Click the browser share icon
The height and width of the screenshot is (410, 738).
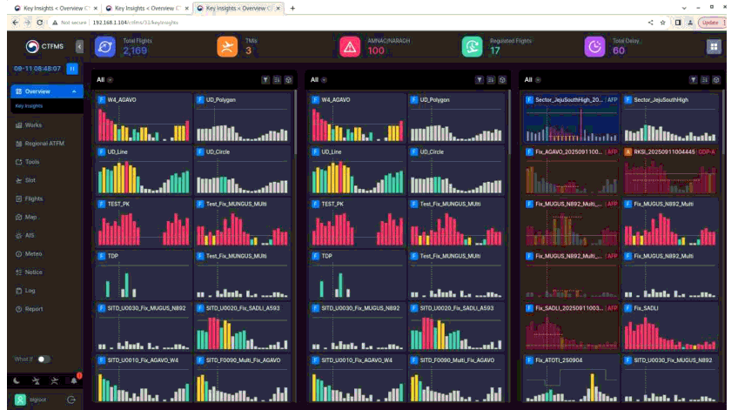pyautogui.click(x=650, y=23)
